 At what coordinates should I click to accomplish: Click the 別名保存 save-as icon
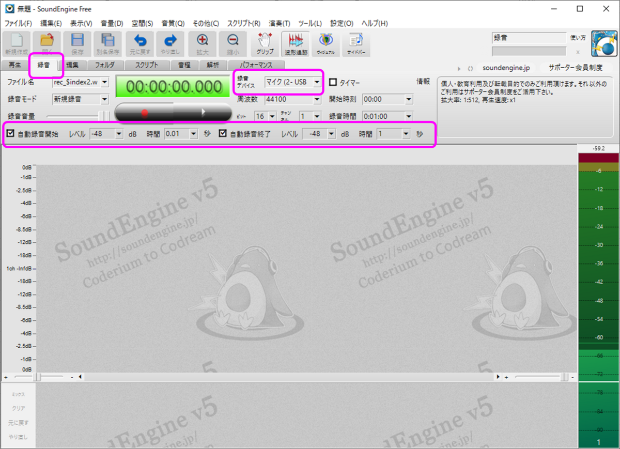click(x=107, y=43)
